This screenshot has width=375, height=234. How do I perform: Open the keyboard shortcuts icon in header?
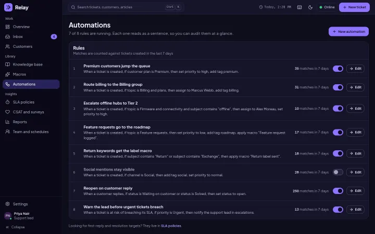tap(299, 7)
